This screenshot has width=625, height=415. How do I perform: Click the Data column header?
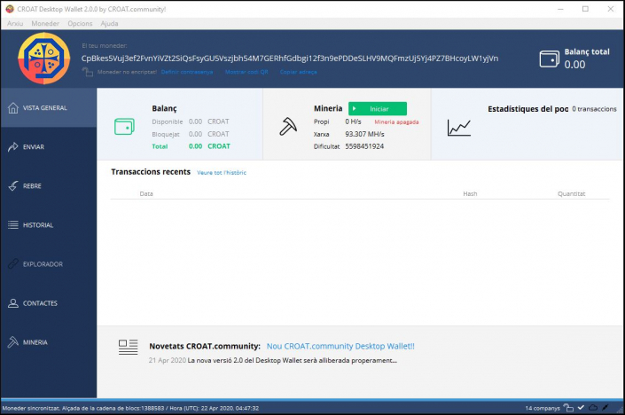[x=146, y=193]
